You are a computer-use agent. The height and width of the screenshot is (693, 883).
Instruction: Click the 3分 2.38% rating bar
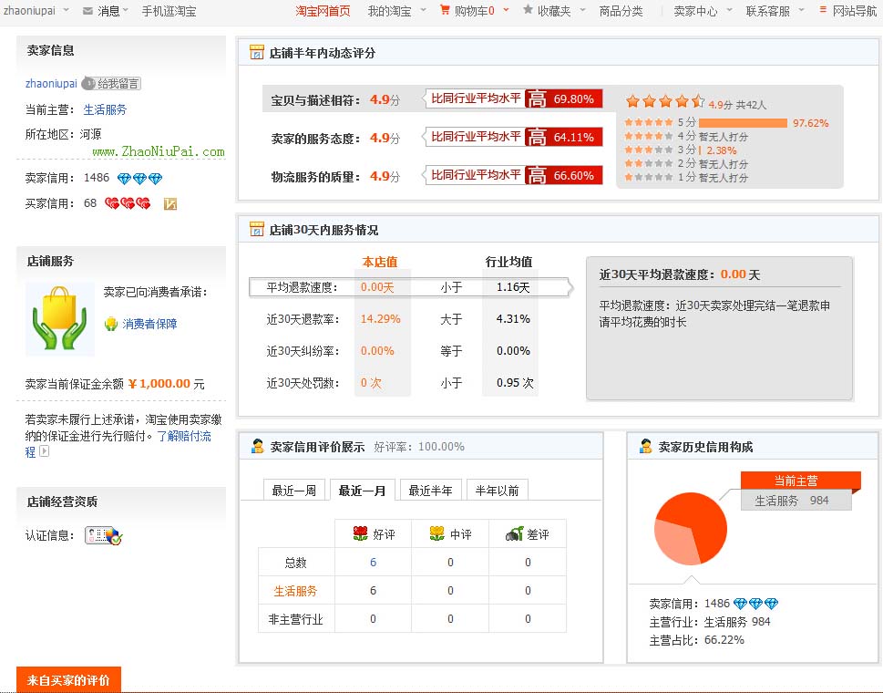click(x=700, y=150)
